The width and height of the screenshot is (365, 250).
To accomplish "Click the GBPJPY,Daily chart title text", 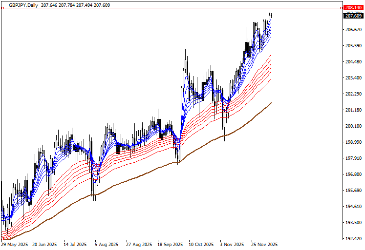I will coord(23,4).
